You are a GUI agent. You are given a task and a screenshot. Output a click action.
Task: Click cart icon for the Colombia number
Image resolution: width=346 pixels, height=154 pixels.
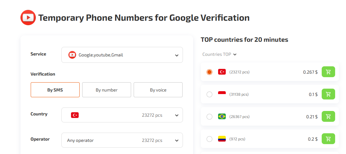click(x=328, y=139)
